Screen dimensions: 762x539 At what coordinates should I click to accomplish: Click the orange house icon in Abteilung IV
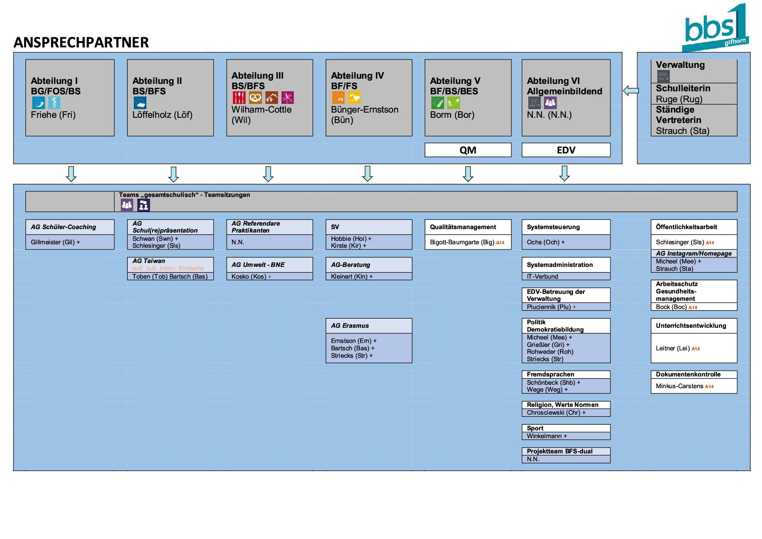coord(338,97)
